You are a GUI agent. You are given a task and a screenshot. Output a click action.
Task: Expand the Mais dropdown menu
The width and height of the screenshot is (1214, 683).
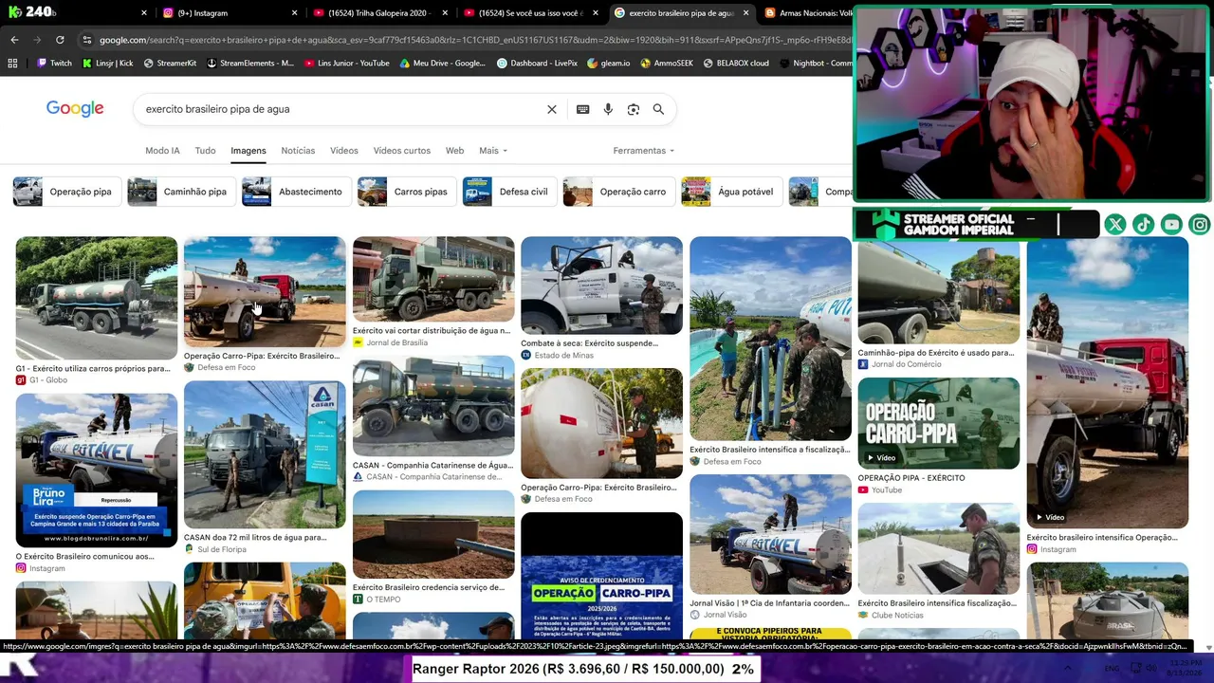(493, 151)
